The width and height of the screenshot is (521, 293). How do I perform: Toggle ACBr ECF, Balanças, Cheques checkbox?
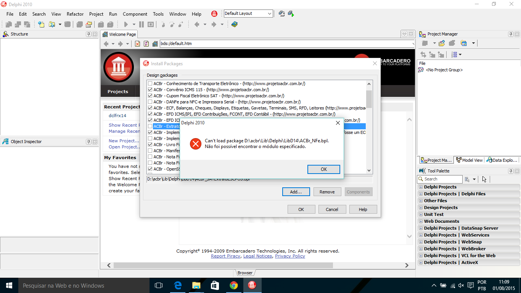click(x=150, y=108)
